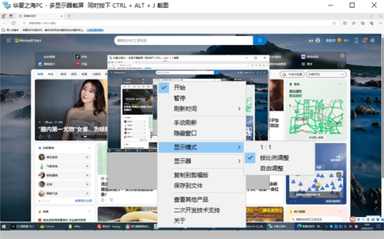Expand the 显示器 submenu arrow
This screenshot has width=384, height=239.
(239, 161)
